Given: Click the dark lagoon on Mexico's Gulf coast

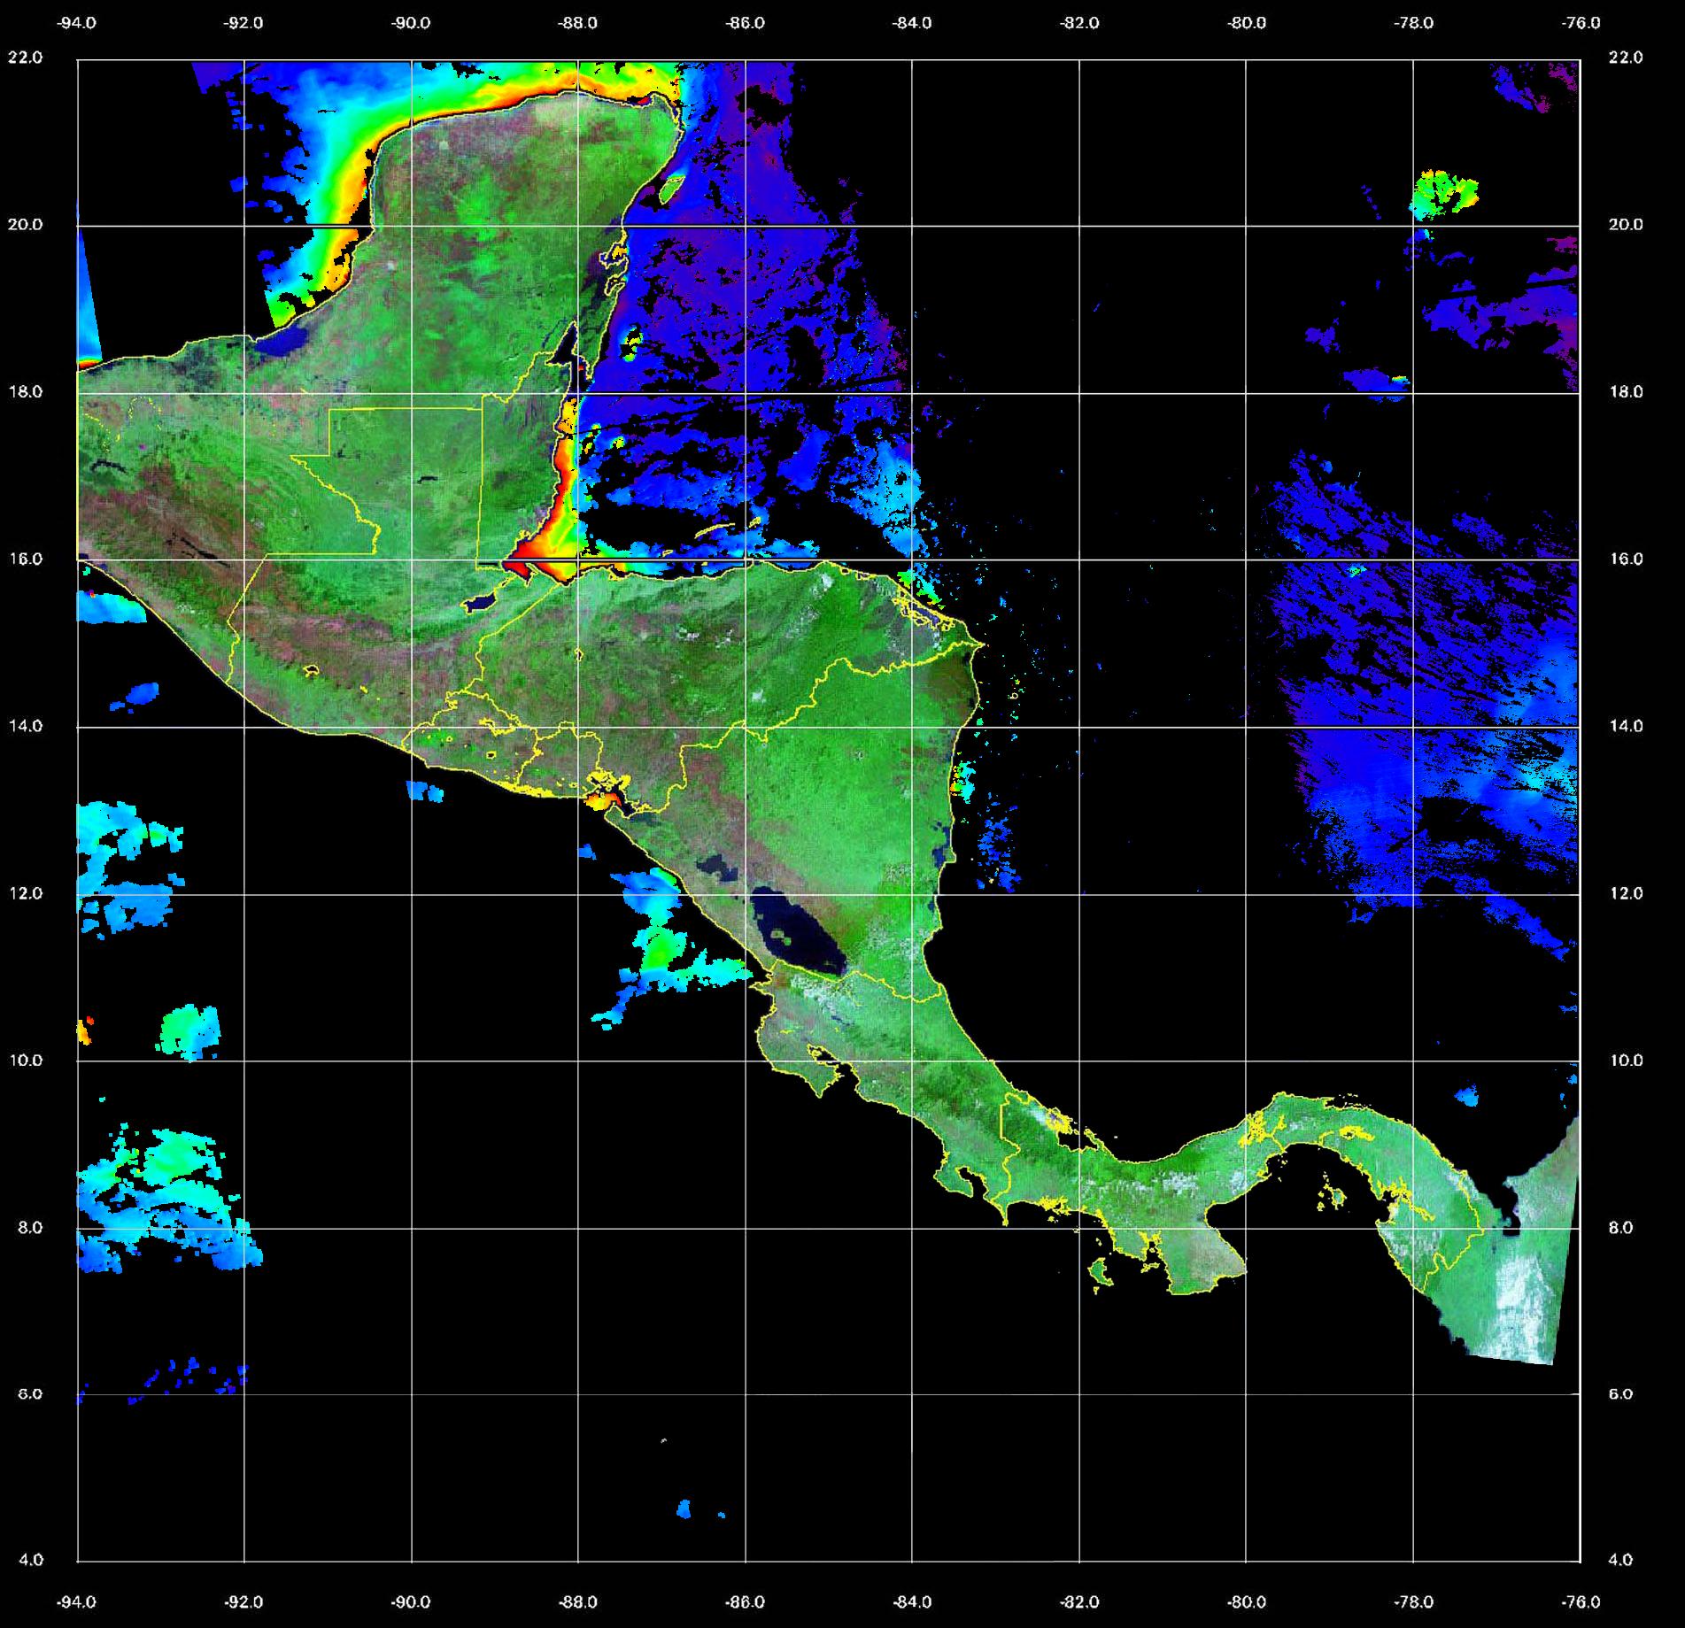Looking at the screenshot, I should click(x=288, y=341).
